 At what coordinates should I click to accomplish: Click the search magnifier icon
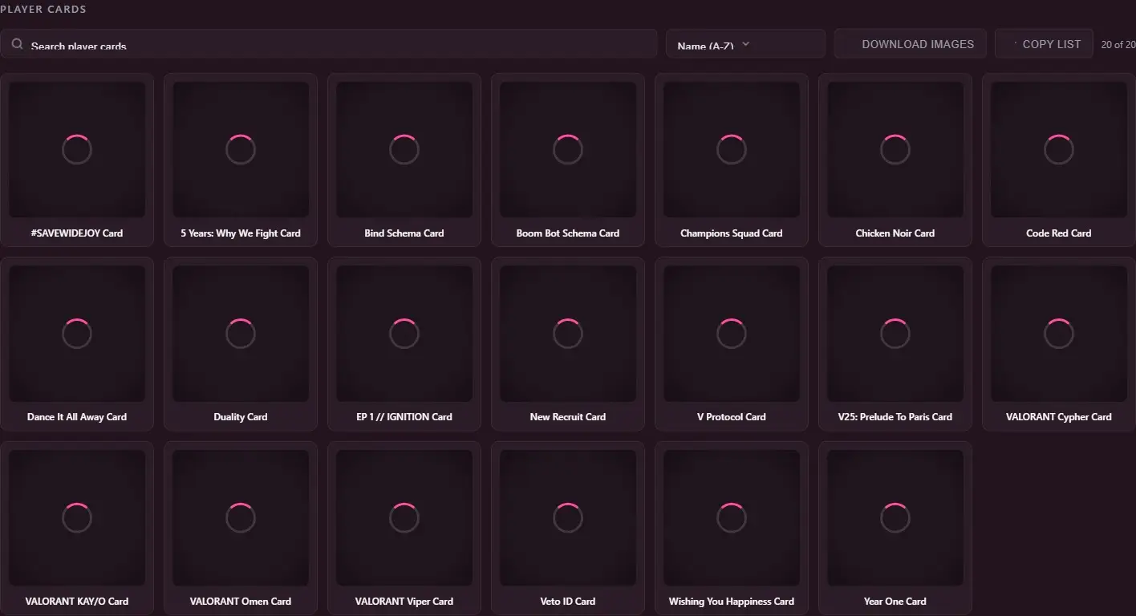(17, 44)
